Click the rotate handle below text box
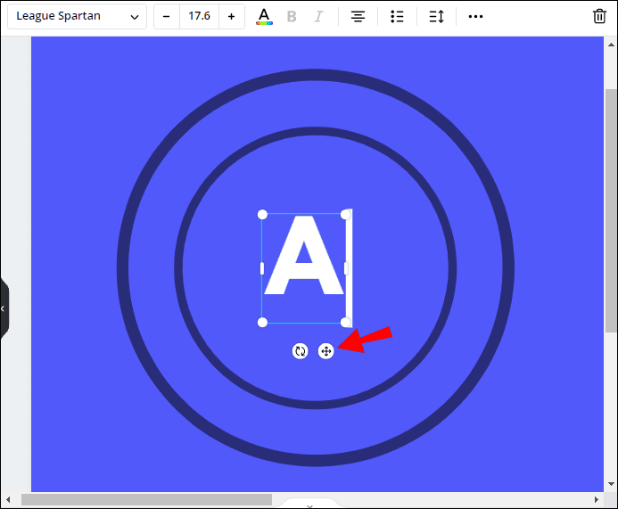Screen dimensions: 618x509 point(301,351)
